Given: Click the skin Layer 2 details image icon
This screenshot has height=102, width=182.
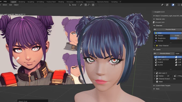Looking at the screenshot, I should coord(157,73).
